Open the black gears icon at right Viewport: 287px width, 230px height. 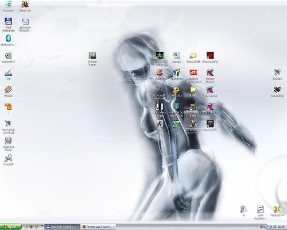point(277,90)
